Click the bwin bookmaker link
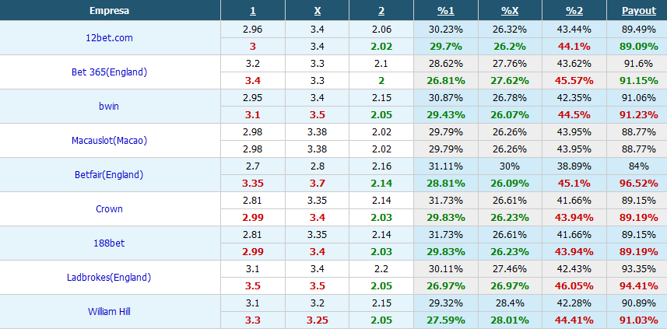Image resolution: width=667 pixels, height=329 pixels. point(109,107)
